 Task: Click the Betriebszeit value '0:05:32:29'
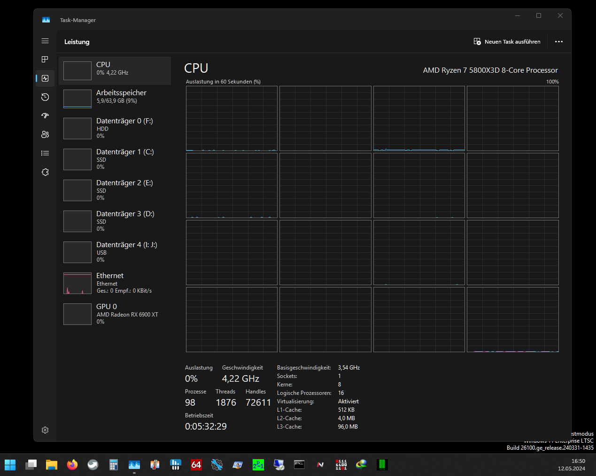pos(206,426)
